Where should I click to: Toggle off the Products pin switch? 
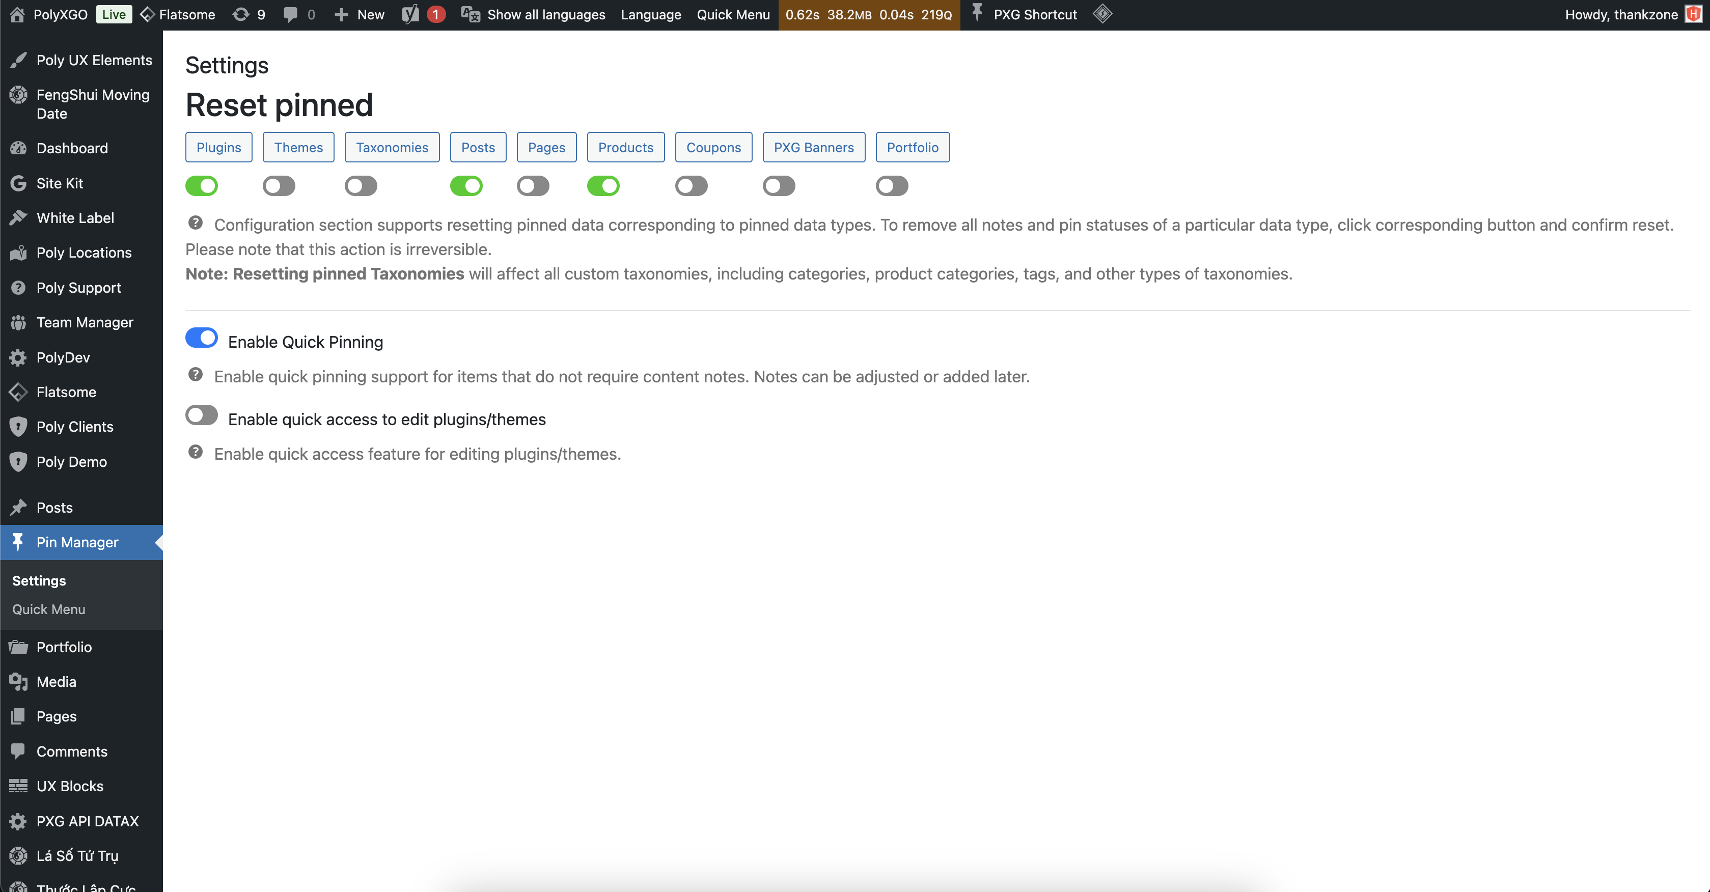point(603,186)
